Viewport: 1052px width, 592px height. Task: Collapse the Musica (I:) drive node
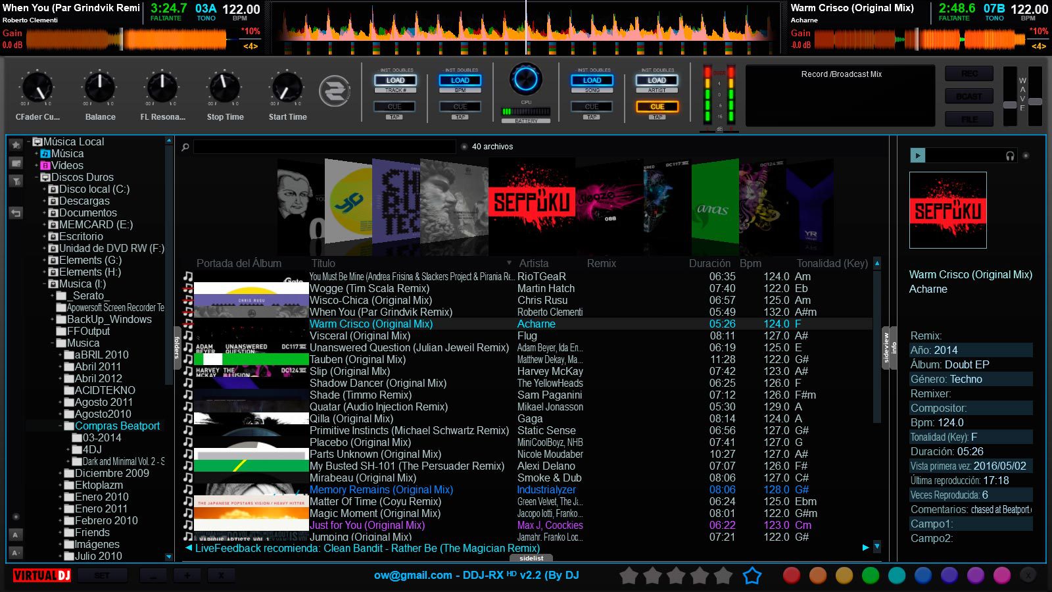tap(45, 284)
